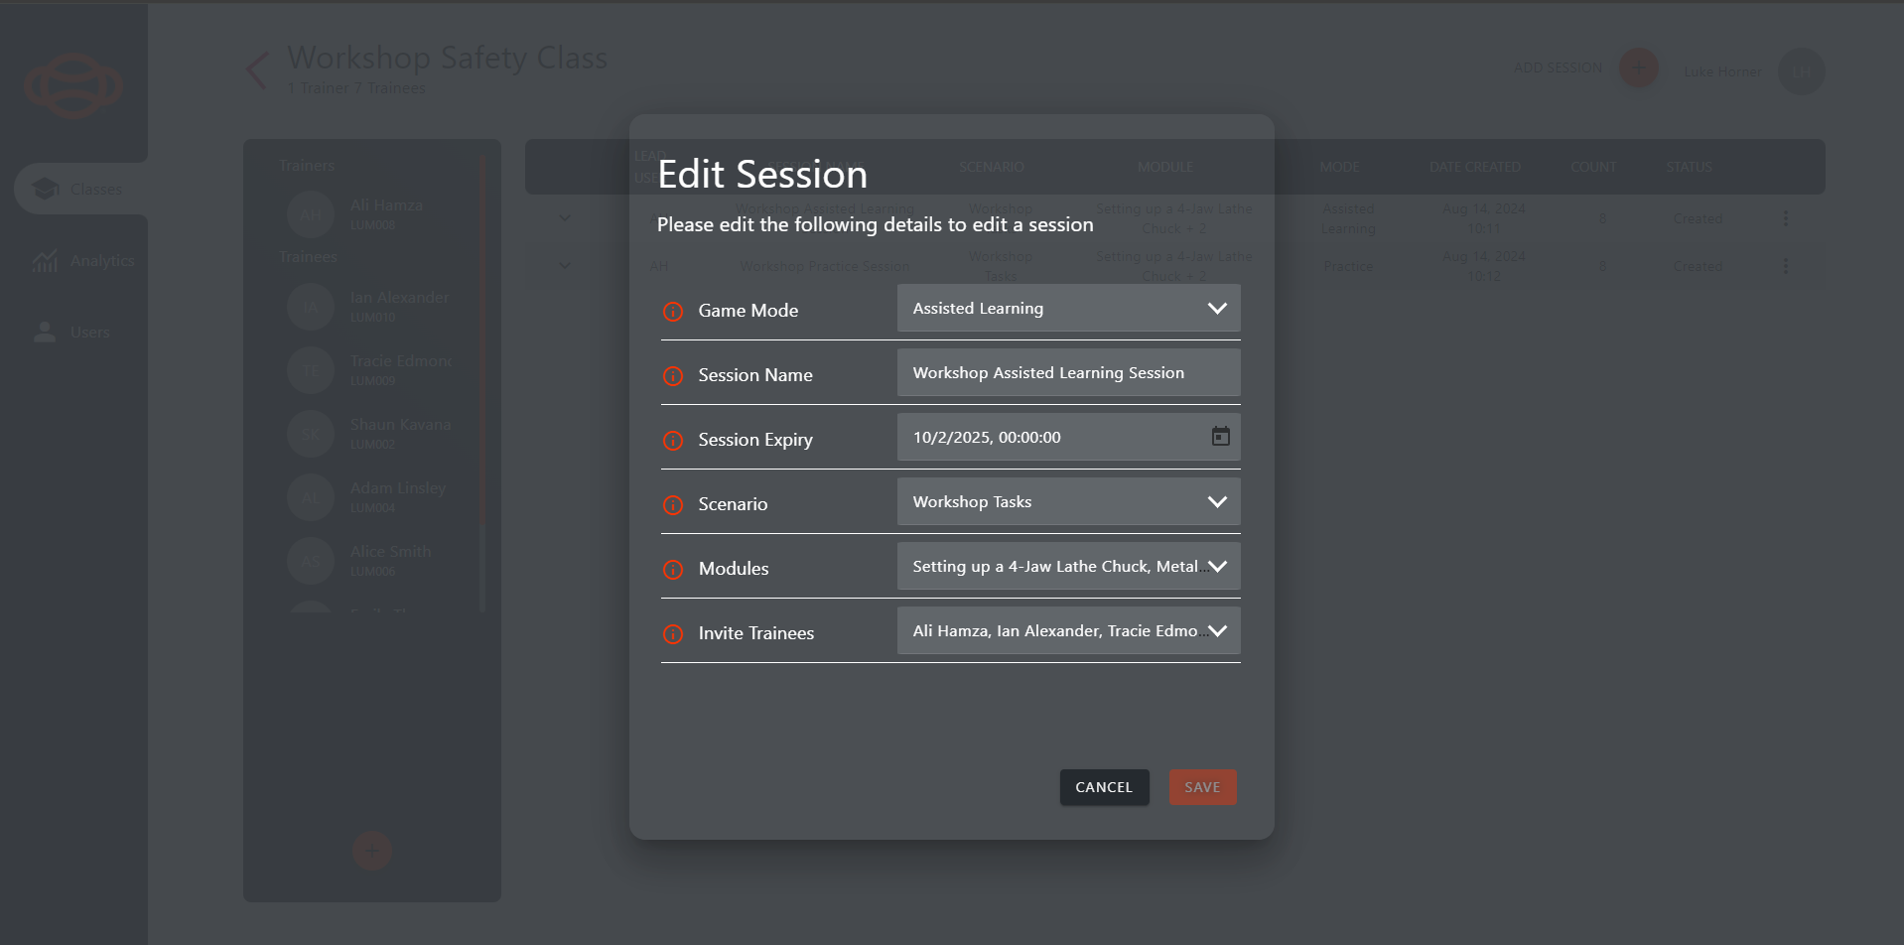The width and height of the screenshot is (1904, 945).
Task: Click the info icon beside Invite Trainees
Action: coord(673,634)
